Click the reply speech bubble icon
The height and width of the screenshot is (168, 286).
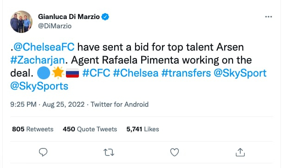(x=43, y=152)
